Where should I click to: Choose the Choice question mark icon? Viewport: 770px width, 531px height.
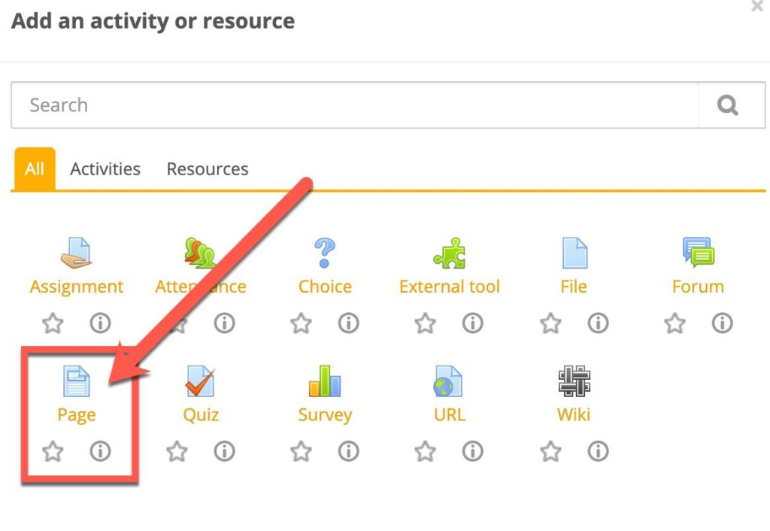point(325,253)
